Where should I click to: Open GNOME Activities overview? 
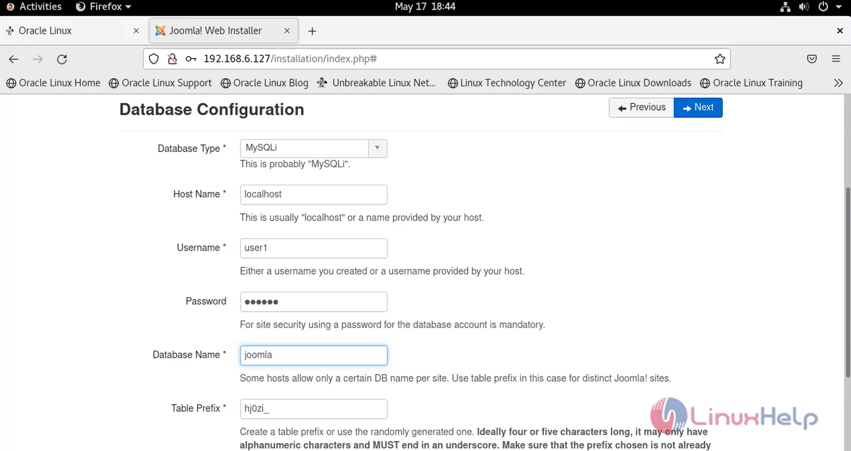click(34, 6)
